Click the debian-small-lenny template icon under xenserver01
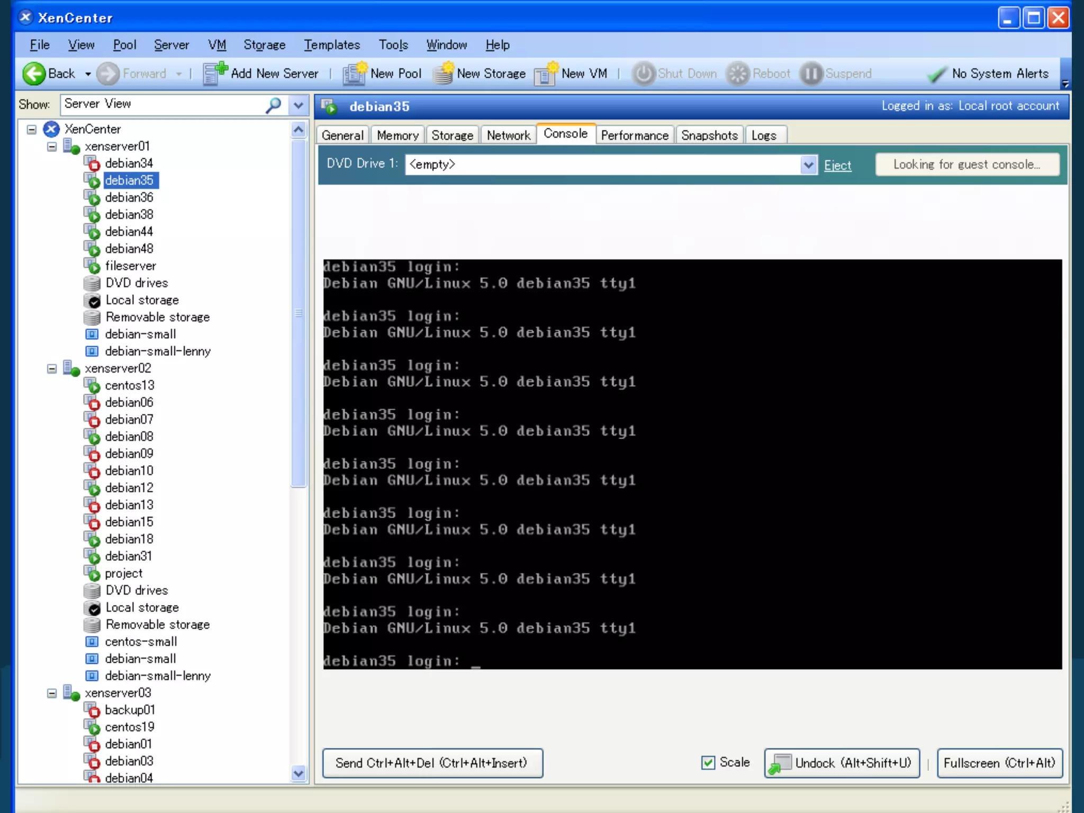Viewport: 1084px width, 813px height. 92,351
